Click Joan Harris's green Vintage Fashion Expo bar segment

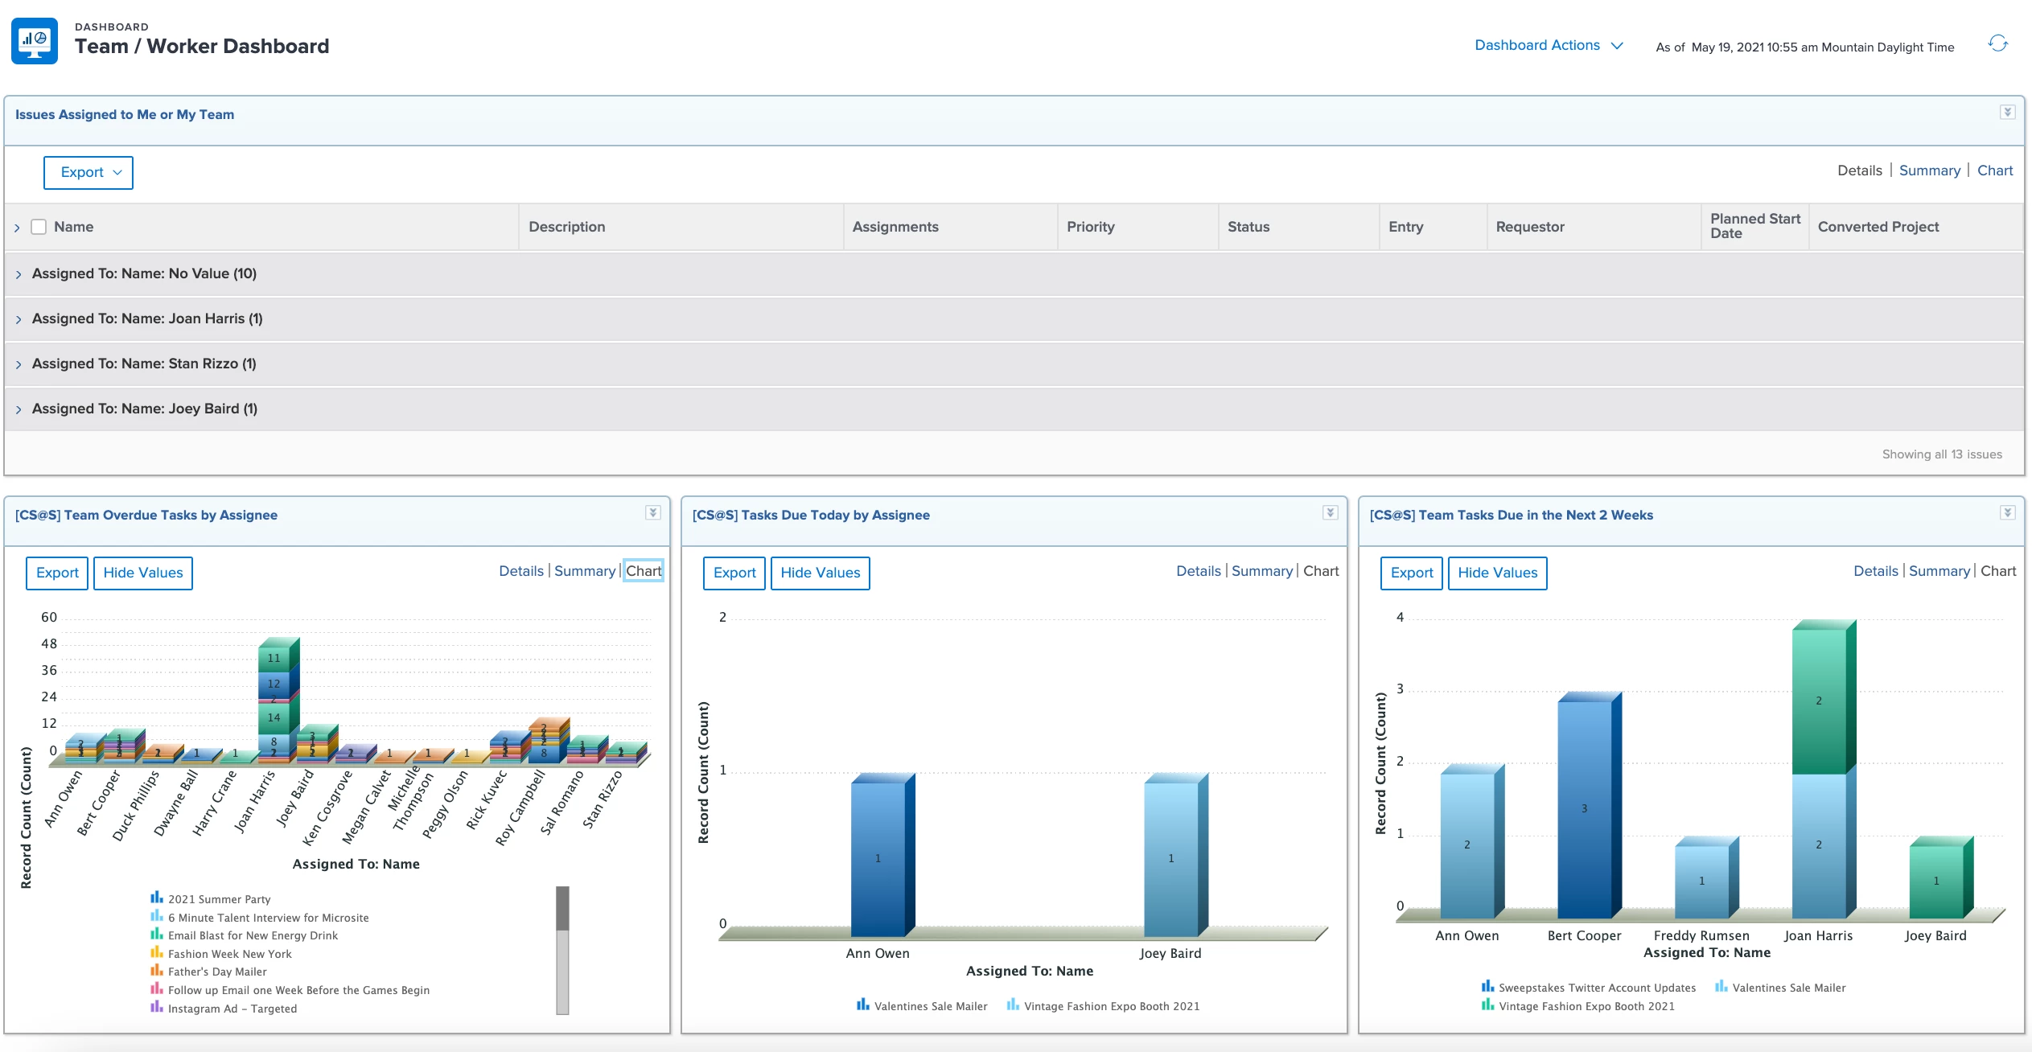pyautogui.click(x=1819, y=701)
